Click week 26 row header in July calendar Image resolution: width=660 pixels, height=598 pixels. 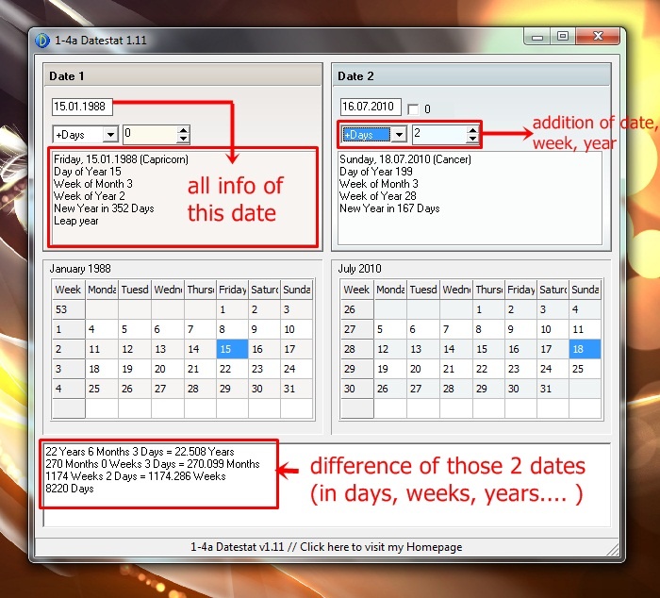357,309
